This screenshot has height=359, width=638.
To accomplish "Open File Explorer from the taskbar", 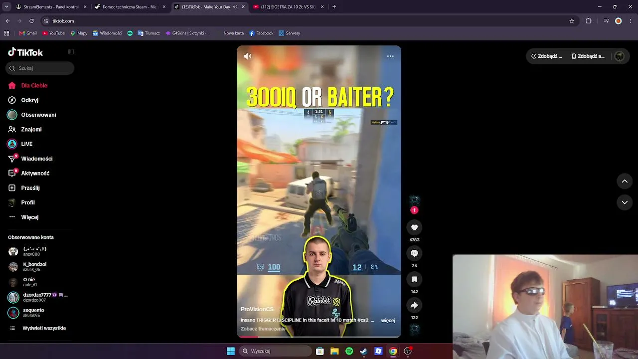I will click(334, 351).
